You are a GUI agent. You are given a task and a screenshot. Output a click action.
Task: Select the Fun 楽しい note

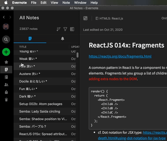(45, 89)
